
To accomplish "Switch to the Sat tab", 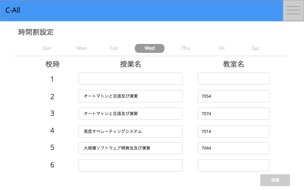I will click(x=255, y=48).
